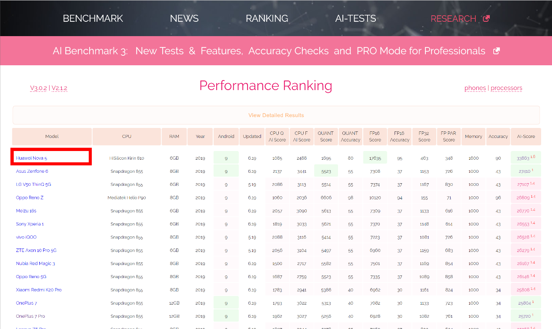Open the Sony Xperia 1 entry

click(x=30, y=224)
